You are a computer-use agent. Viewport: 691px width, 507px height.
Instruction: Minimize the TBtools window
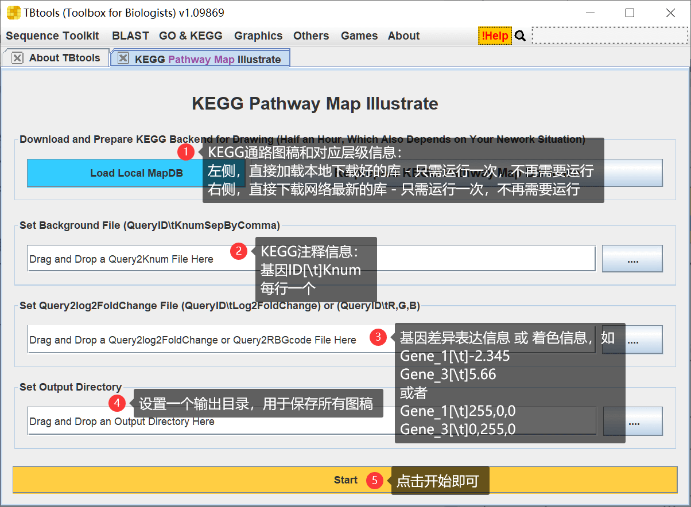pos(589,13)
